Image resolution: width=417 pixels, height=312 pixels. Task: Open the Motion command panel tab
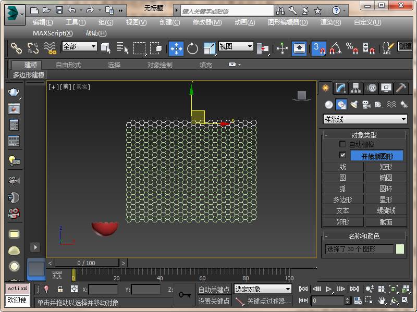pos(372,88)
